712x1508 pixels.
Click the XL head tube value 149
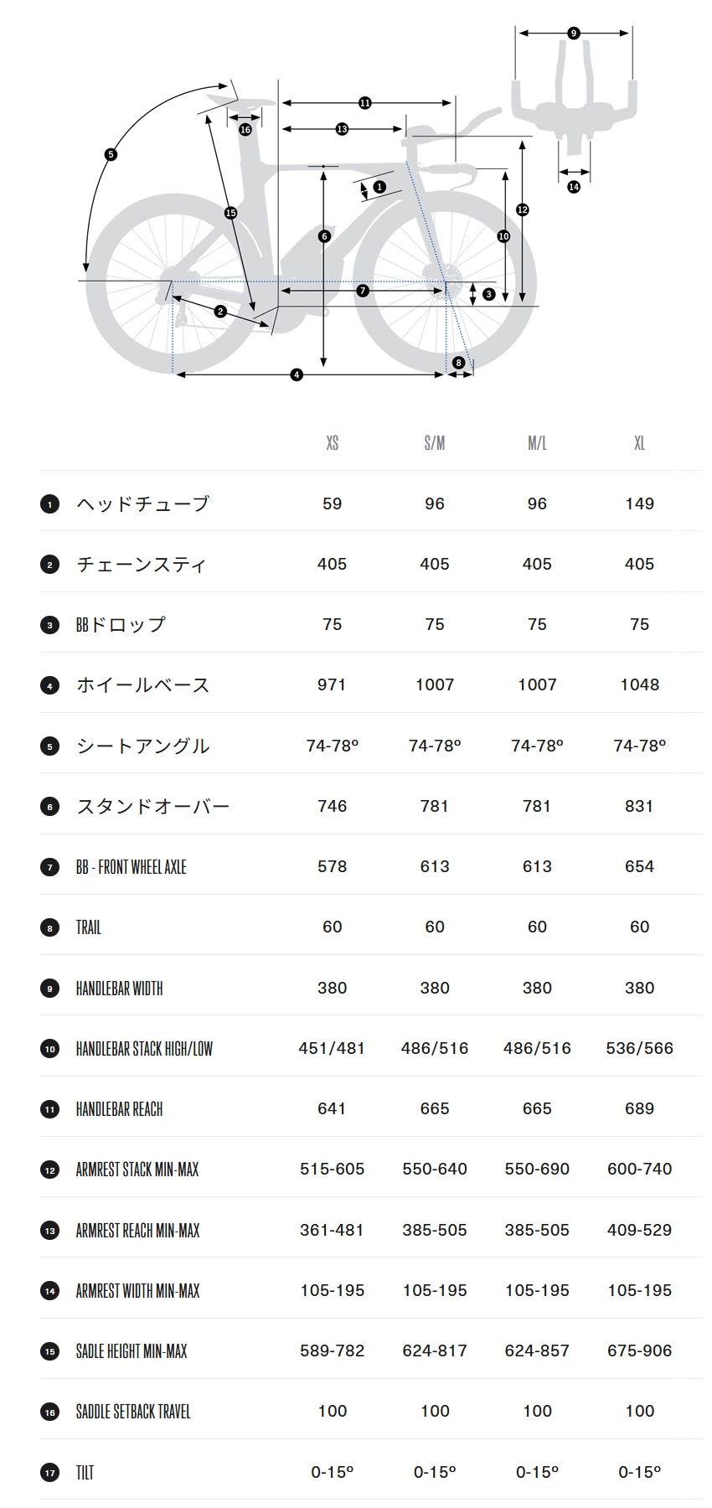point(639,504)
